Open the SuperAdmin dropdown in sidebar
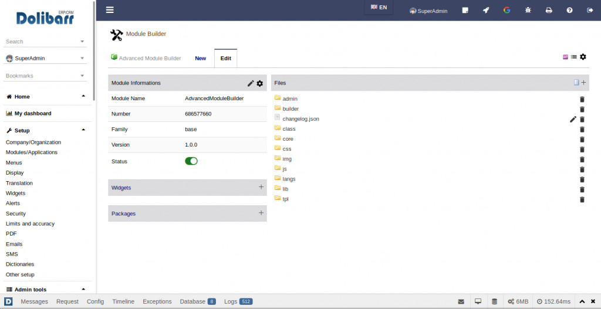Image resolution: width=601 pixels, height=309 pixels. (45, 58)
